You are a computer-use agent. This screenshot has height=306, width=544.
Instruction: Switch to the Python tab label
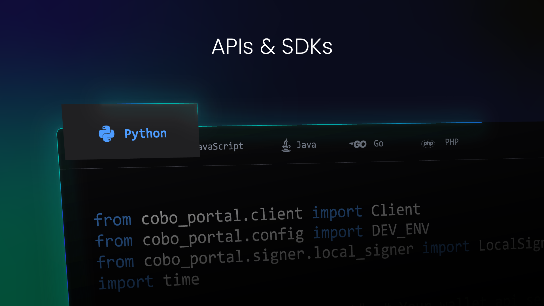145,133
